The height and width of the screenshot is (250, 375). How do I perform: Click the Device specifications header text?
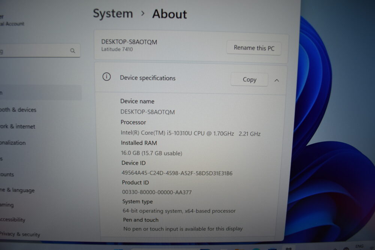147,78
